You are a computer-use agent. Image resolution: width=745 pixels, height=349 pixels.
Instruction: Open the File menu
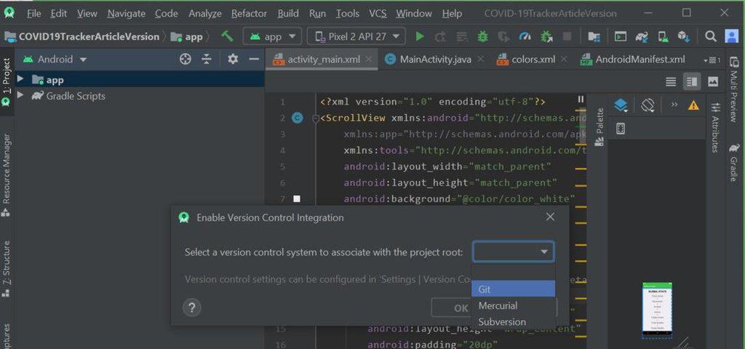(x=33, y=13)
